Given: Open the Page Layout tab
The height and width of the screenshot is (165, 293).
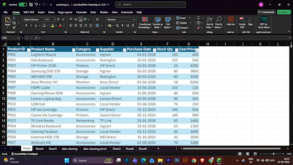Looking at the screenshot, I should tap(65, 12).
